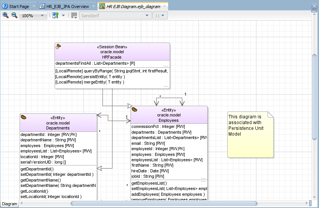This screenshot has width=319, height=208.
Task: Switch to the Start Page tab
Action: pos(19,7)
